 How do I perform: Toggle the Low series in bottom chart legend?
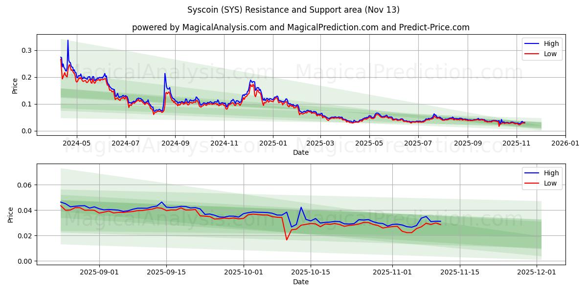click(x=550, y=183)
